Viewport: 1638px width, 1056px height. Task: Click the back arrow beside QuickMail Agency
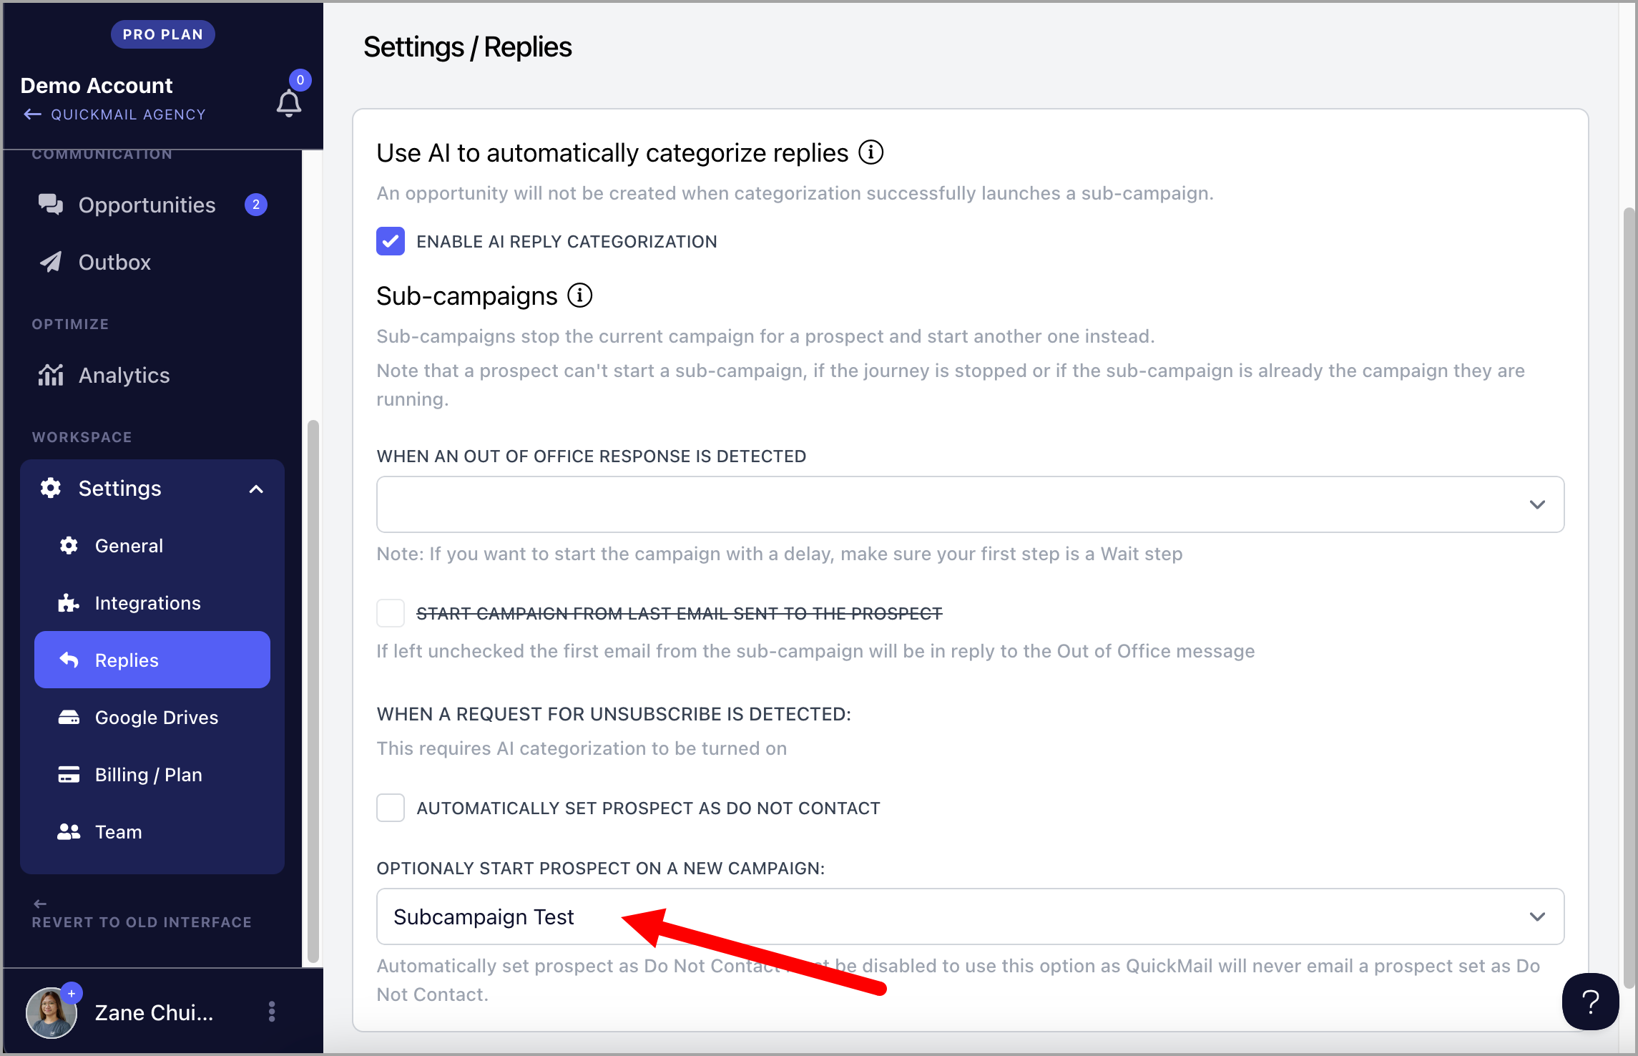click(33, 114)
